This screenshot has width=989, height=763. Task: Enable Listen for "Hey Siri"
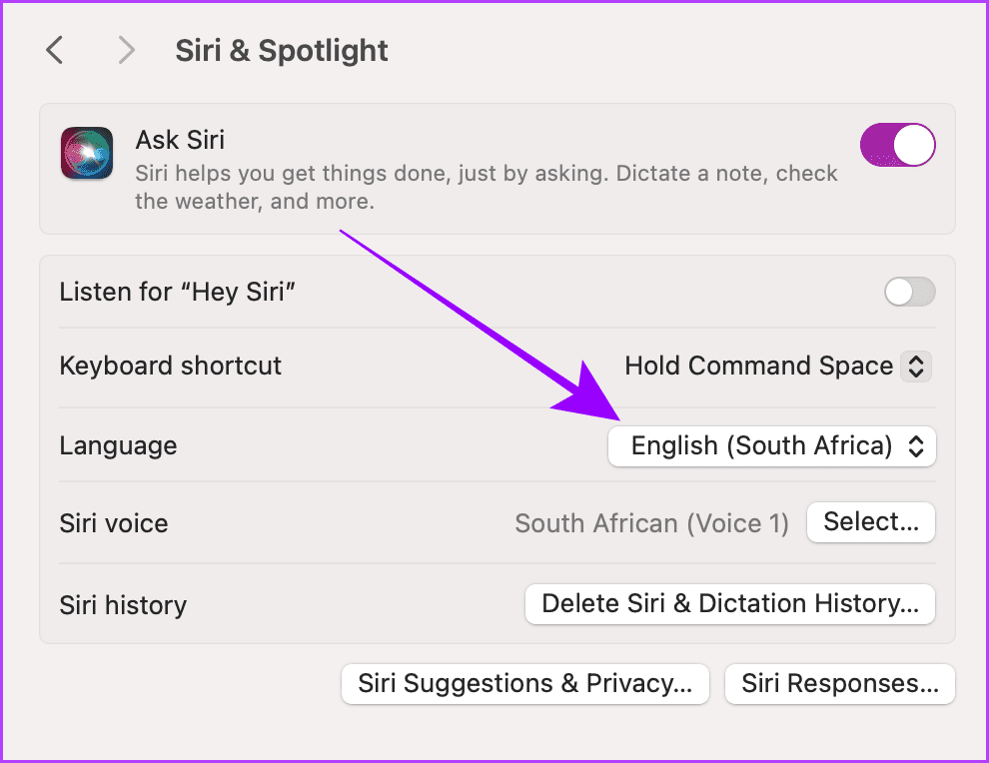click(x=909, y=292)
